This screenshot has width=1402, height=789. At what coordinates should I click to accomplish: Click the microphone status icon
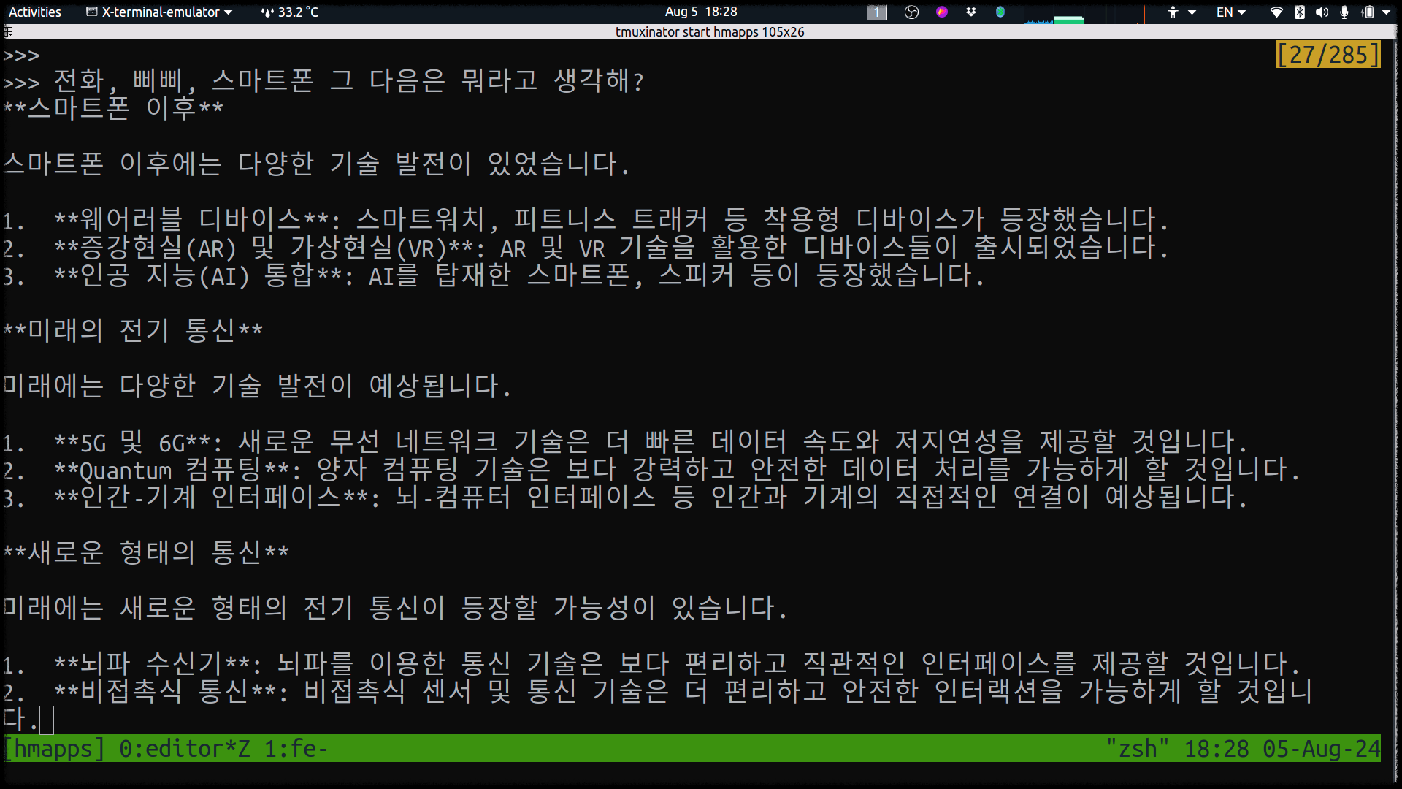click(1344, 12)
